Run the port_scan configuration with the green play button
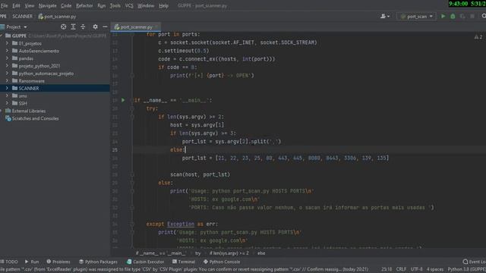 (443, 16)
